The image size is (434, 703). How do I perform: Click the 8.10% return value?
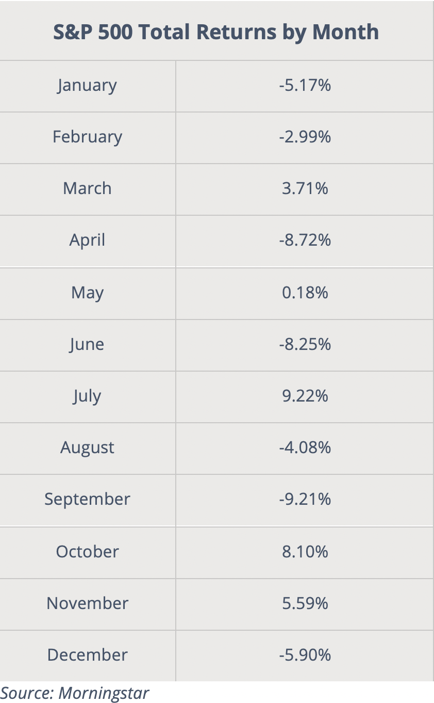(x=305, y=552)
